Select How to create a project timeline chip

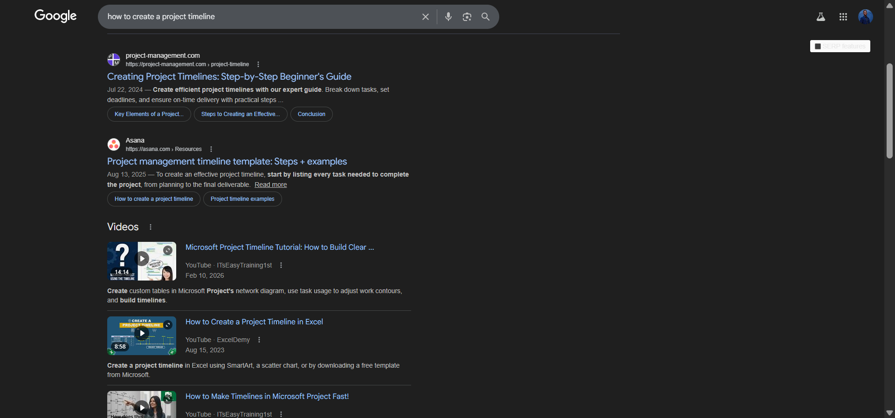(154, 199)
